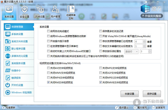Increase scroll lines stepper up arrow
The image size is (168, 110).
pyautogui.click(x=150, y=51)
